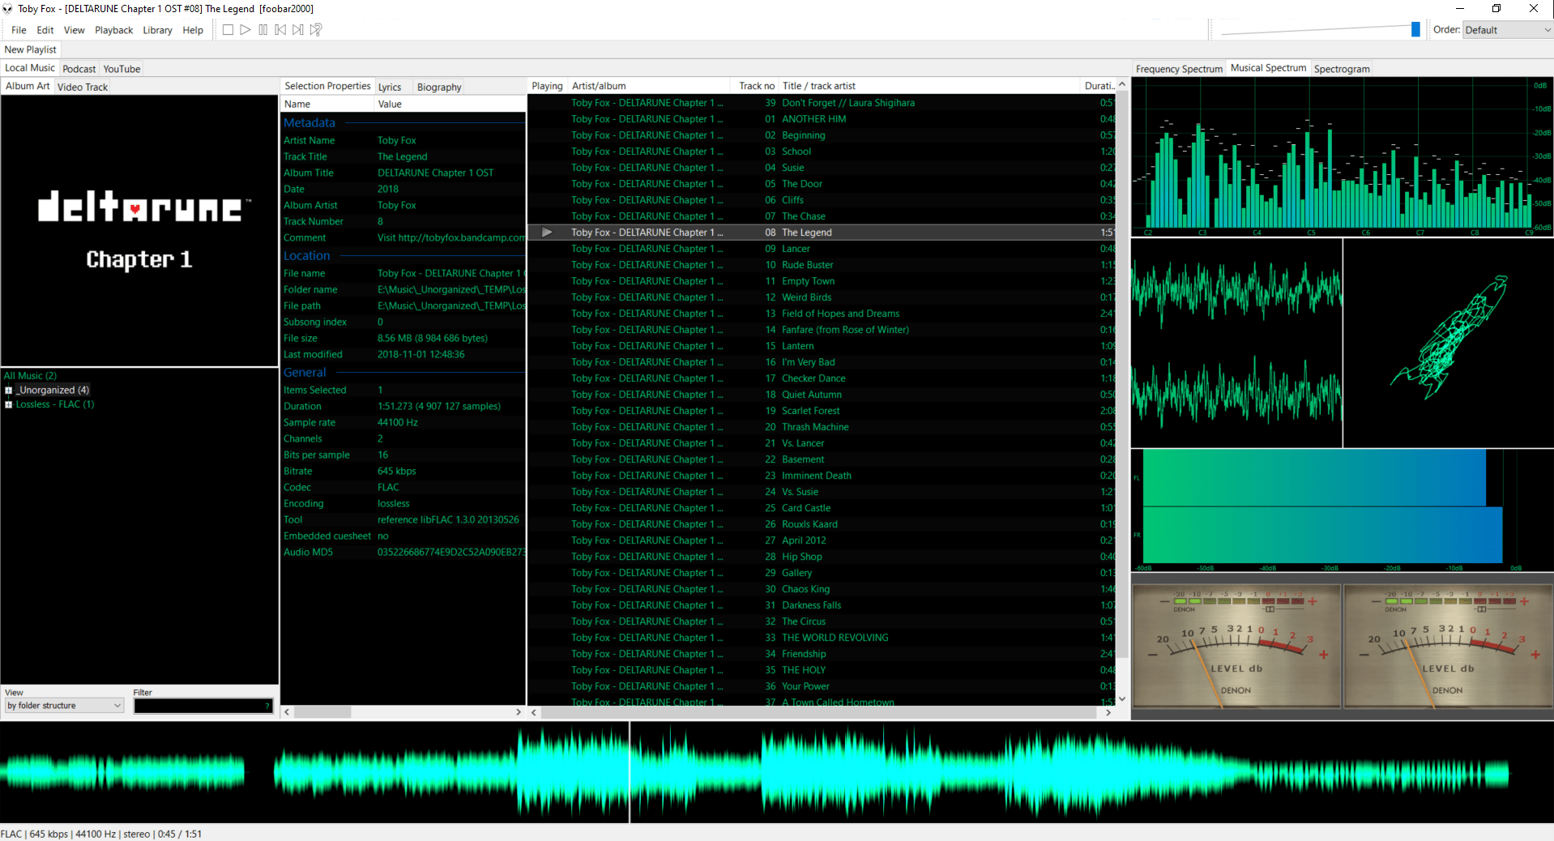The height and width of the screenshot is (841, 1554).
Task: Play a random track
Action: point(316,30)
